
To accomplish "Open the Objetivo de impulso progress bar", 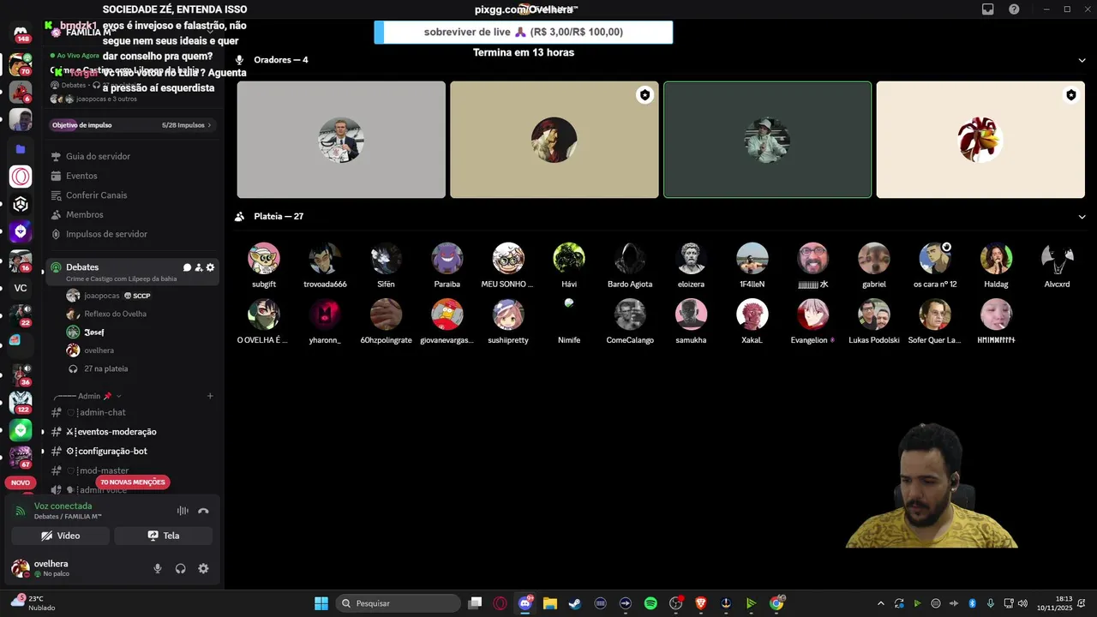I will point(133,125).
